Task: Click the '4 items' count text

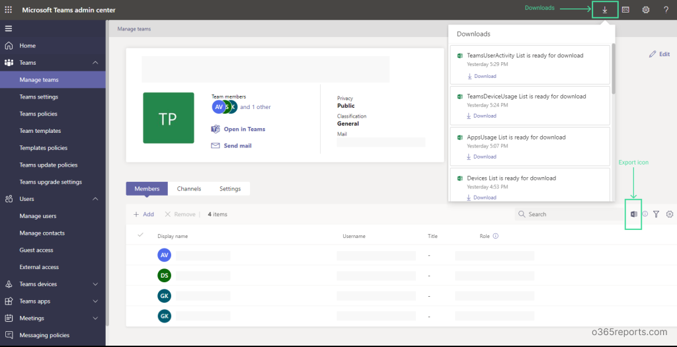Action: [217, 214]
